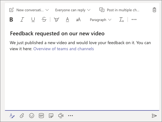
Task: Collapse the Format compose box
Action: [12, 116]
